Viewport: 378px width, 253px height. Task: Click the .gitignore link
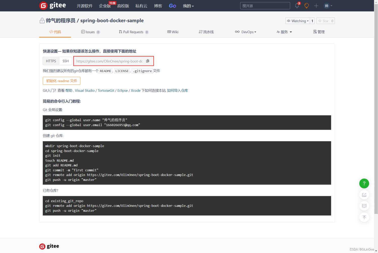click(142, 71)
